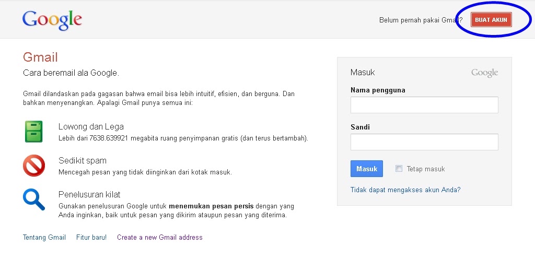Click Belum pernah pakai Gmail text

pos(421,20)
